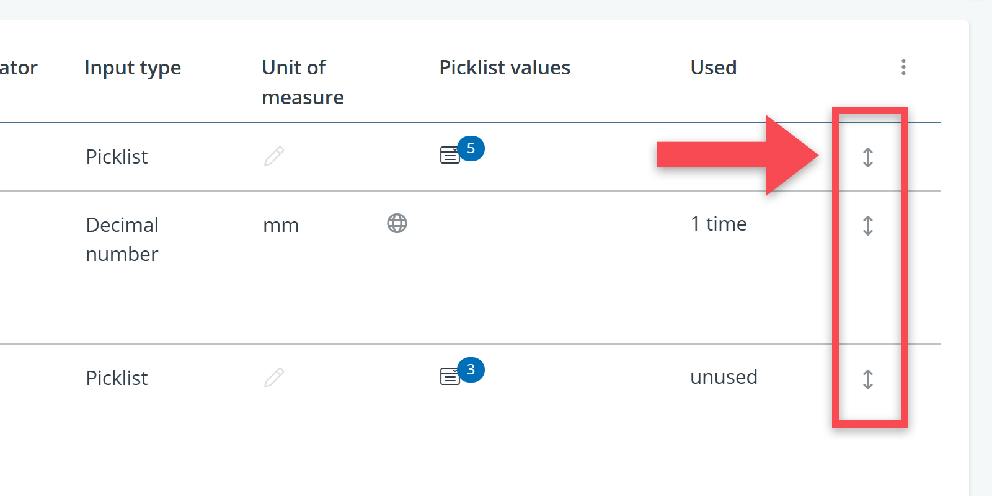Click the reorder arrow on the first Picklist row
The width and height of the screenshot is (992, 496).
[x=868, y=157]
